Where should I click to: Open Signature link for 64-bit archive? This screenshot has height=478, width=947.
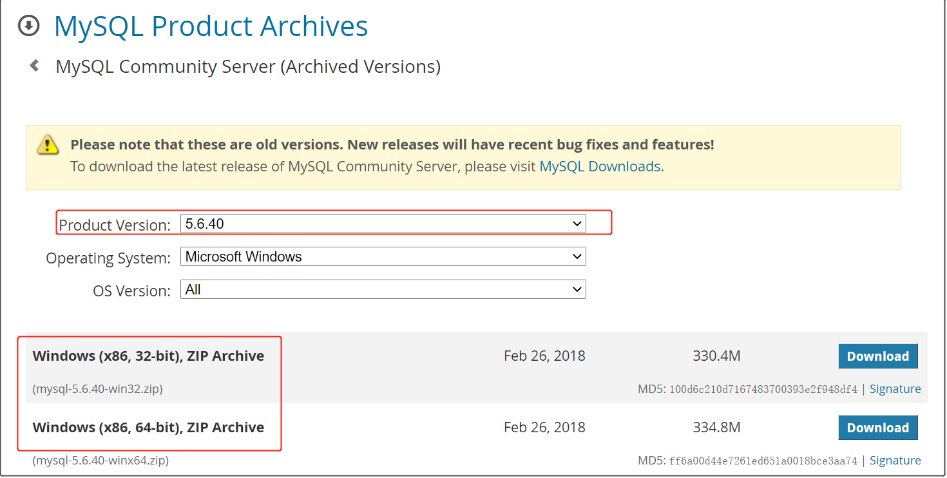895,461
